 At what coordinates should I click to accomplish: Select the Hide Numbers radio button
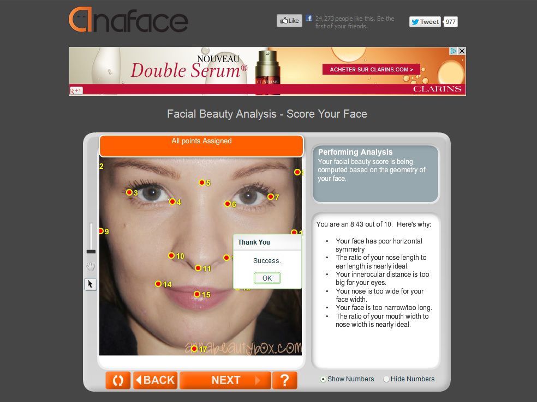386,379
